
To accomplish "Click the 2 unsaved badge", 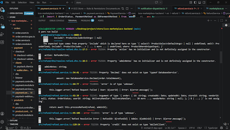I will click(29, 13).
